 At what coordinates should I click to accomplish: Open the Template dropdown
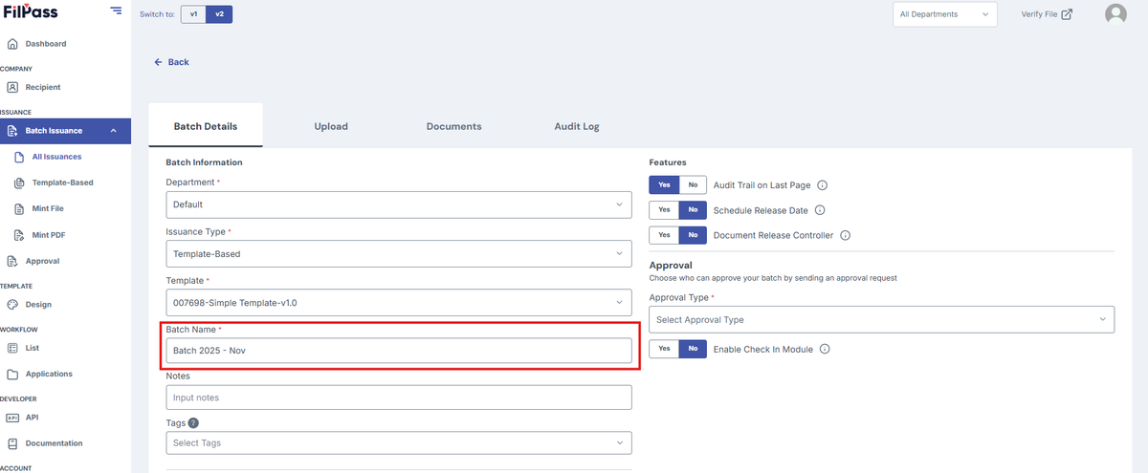click(399, 303)
